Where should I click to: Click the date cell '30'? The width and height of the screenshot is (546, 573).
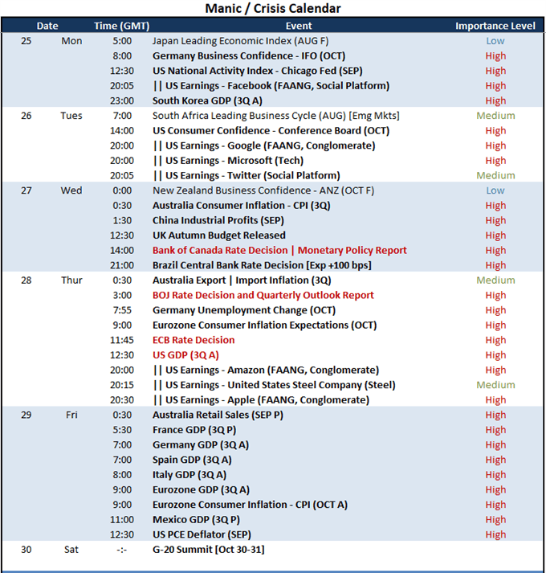click(26, 550)
